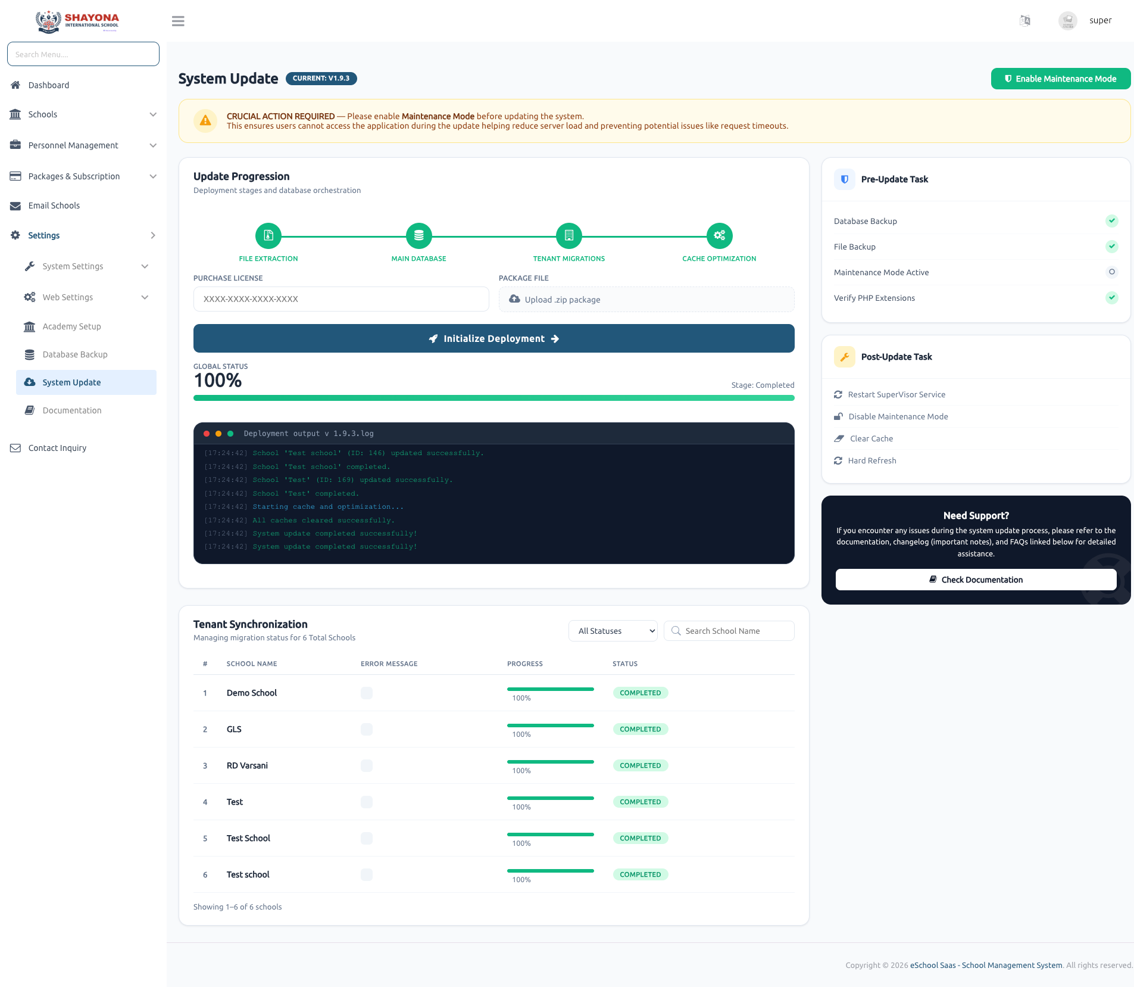1134x987 pixels.
Task: Click the Dashboard home icon
Action: pyautogui.click(x=15, y=85)
